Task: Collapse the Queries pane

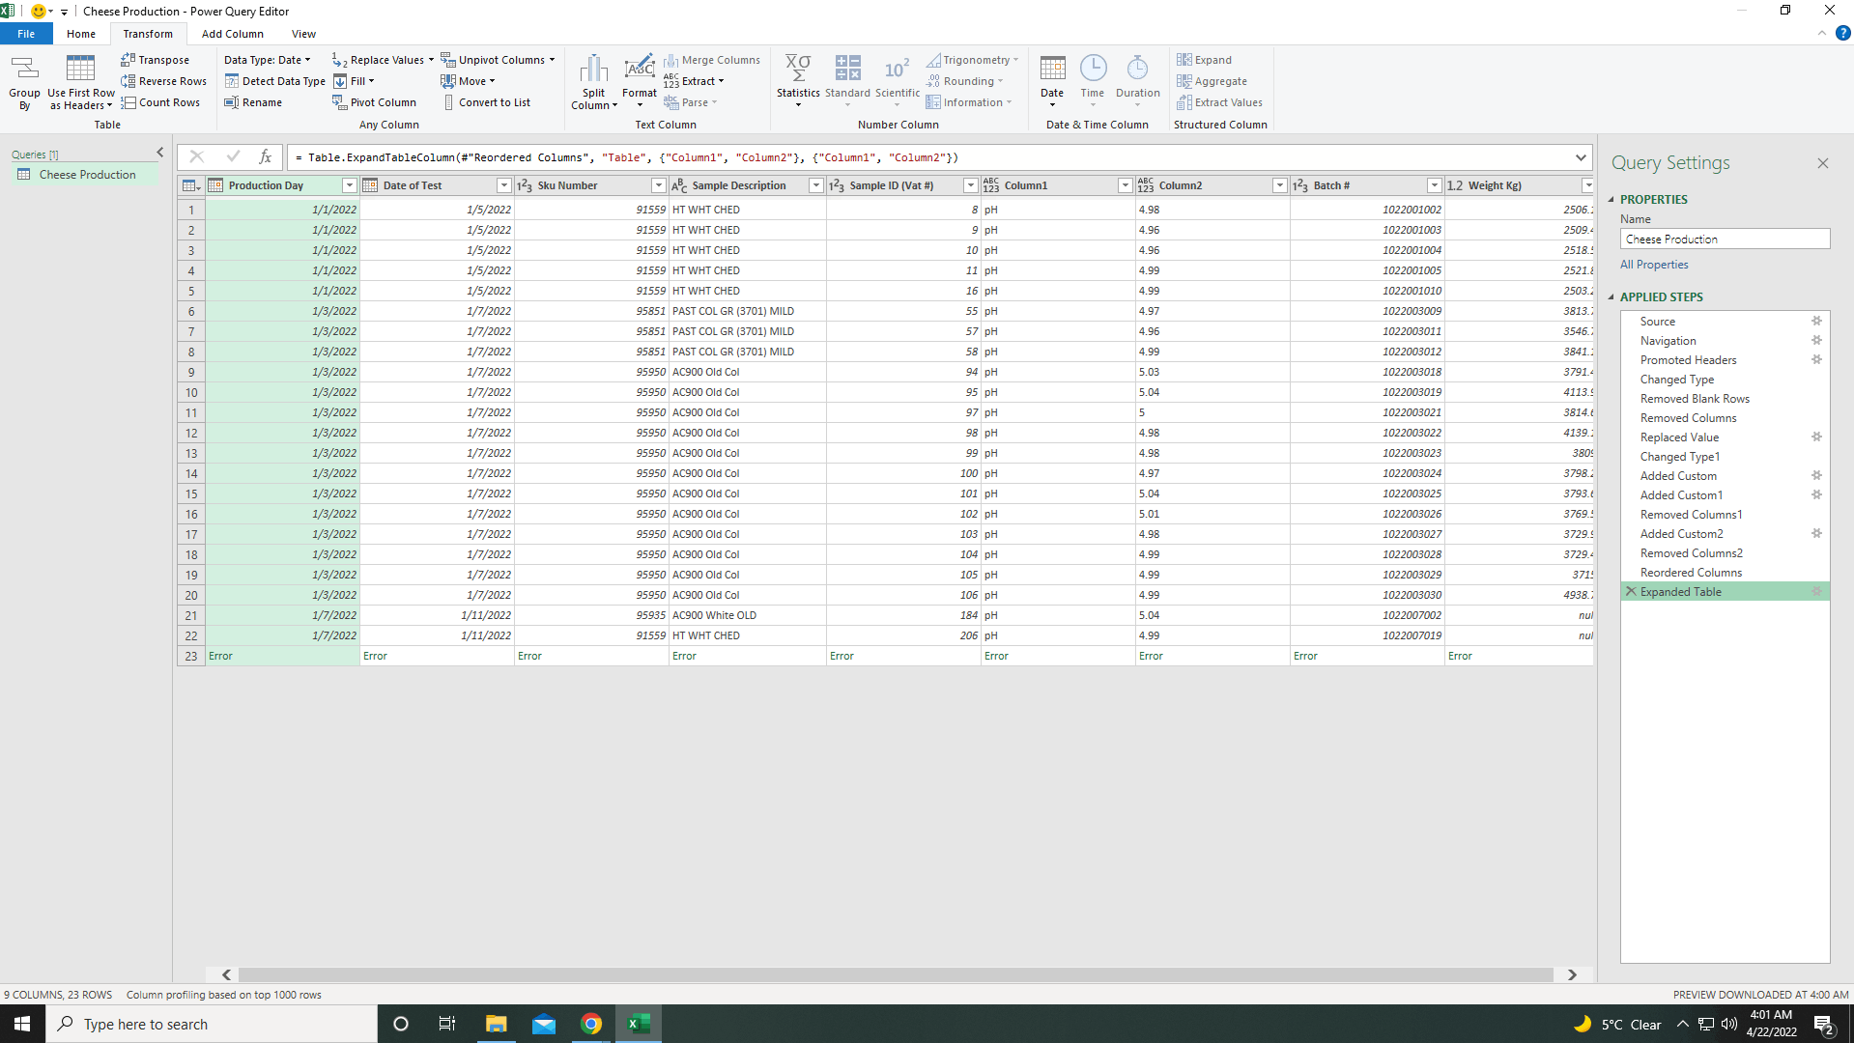Action: [x=160, y=153]
